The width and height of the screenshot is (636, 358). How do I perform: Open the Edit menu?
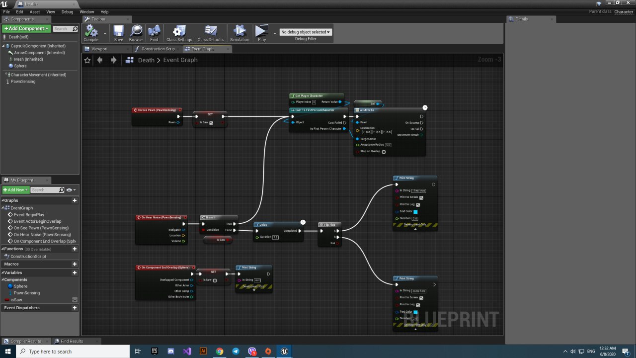20,12
